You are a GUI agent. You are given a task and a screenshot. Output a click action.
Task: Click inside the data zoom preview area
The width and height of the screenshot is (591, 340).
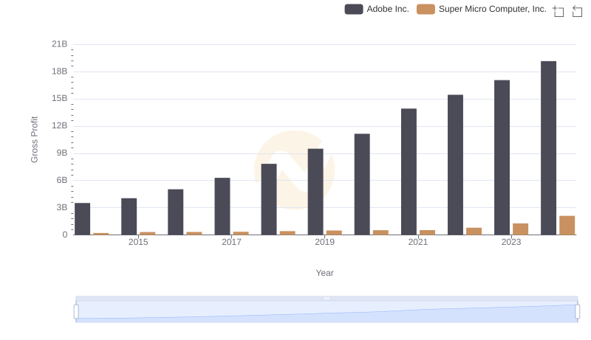pyautogui.click(x=327, y=312)
